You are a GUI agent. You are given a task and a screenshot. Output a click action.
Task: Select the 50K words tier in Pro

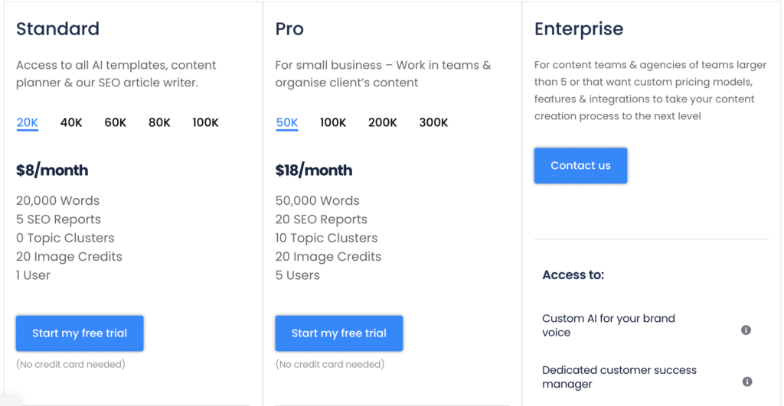click(287, 122)
